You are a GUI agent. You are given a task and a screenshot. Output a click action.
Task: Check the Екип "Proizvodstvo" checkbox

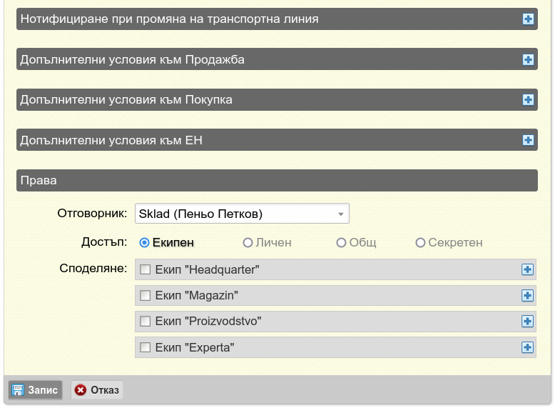point(145,321)
